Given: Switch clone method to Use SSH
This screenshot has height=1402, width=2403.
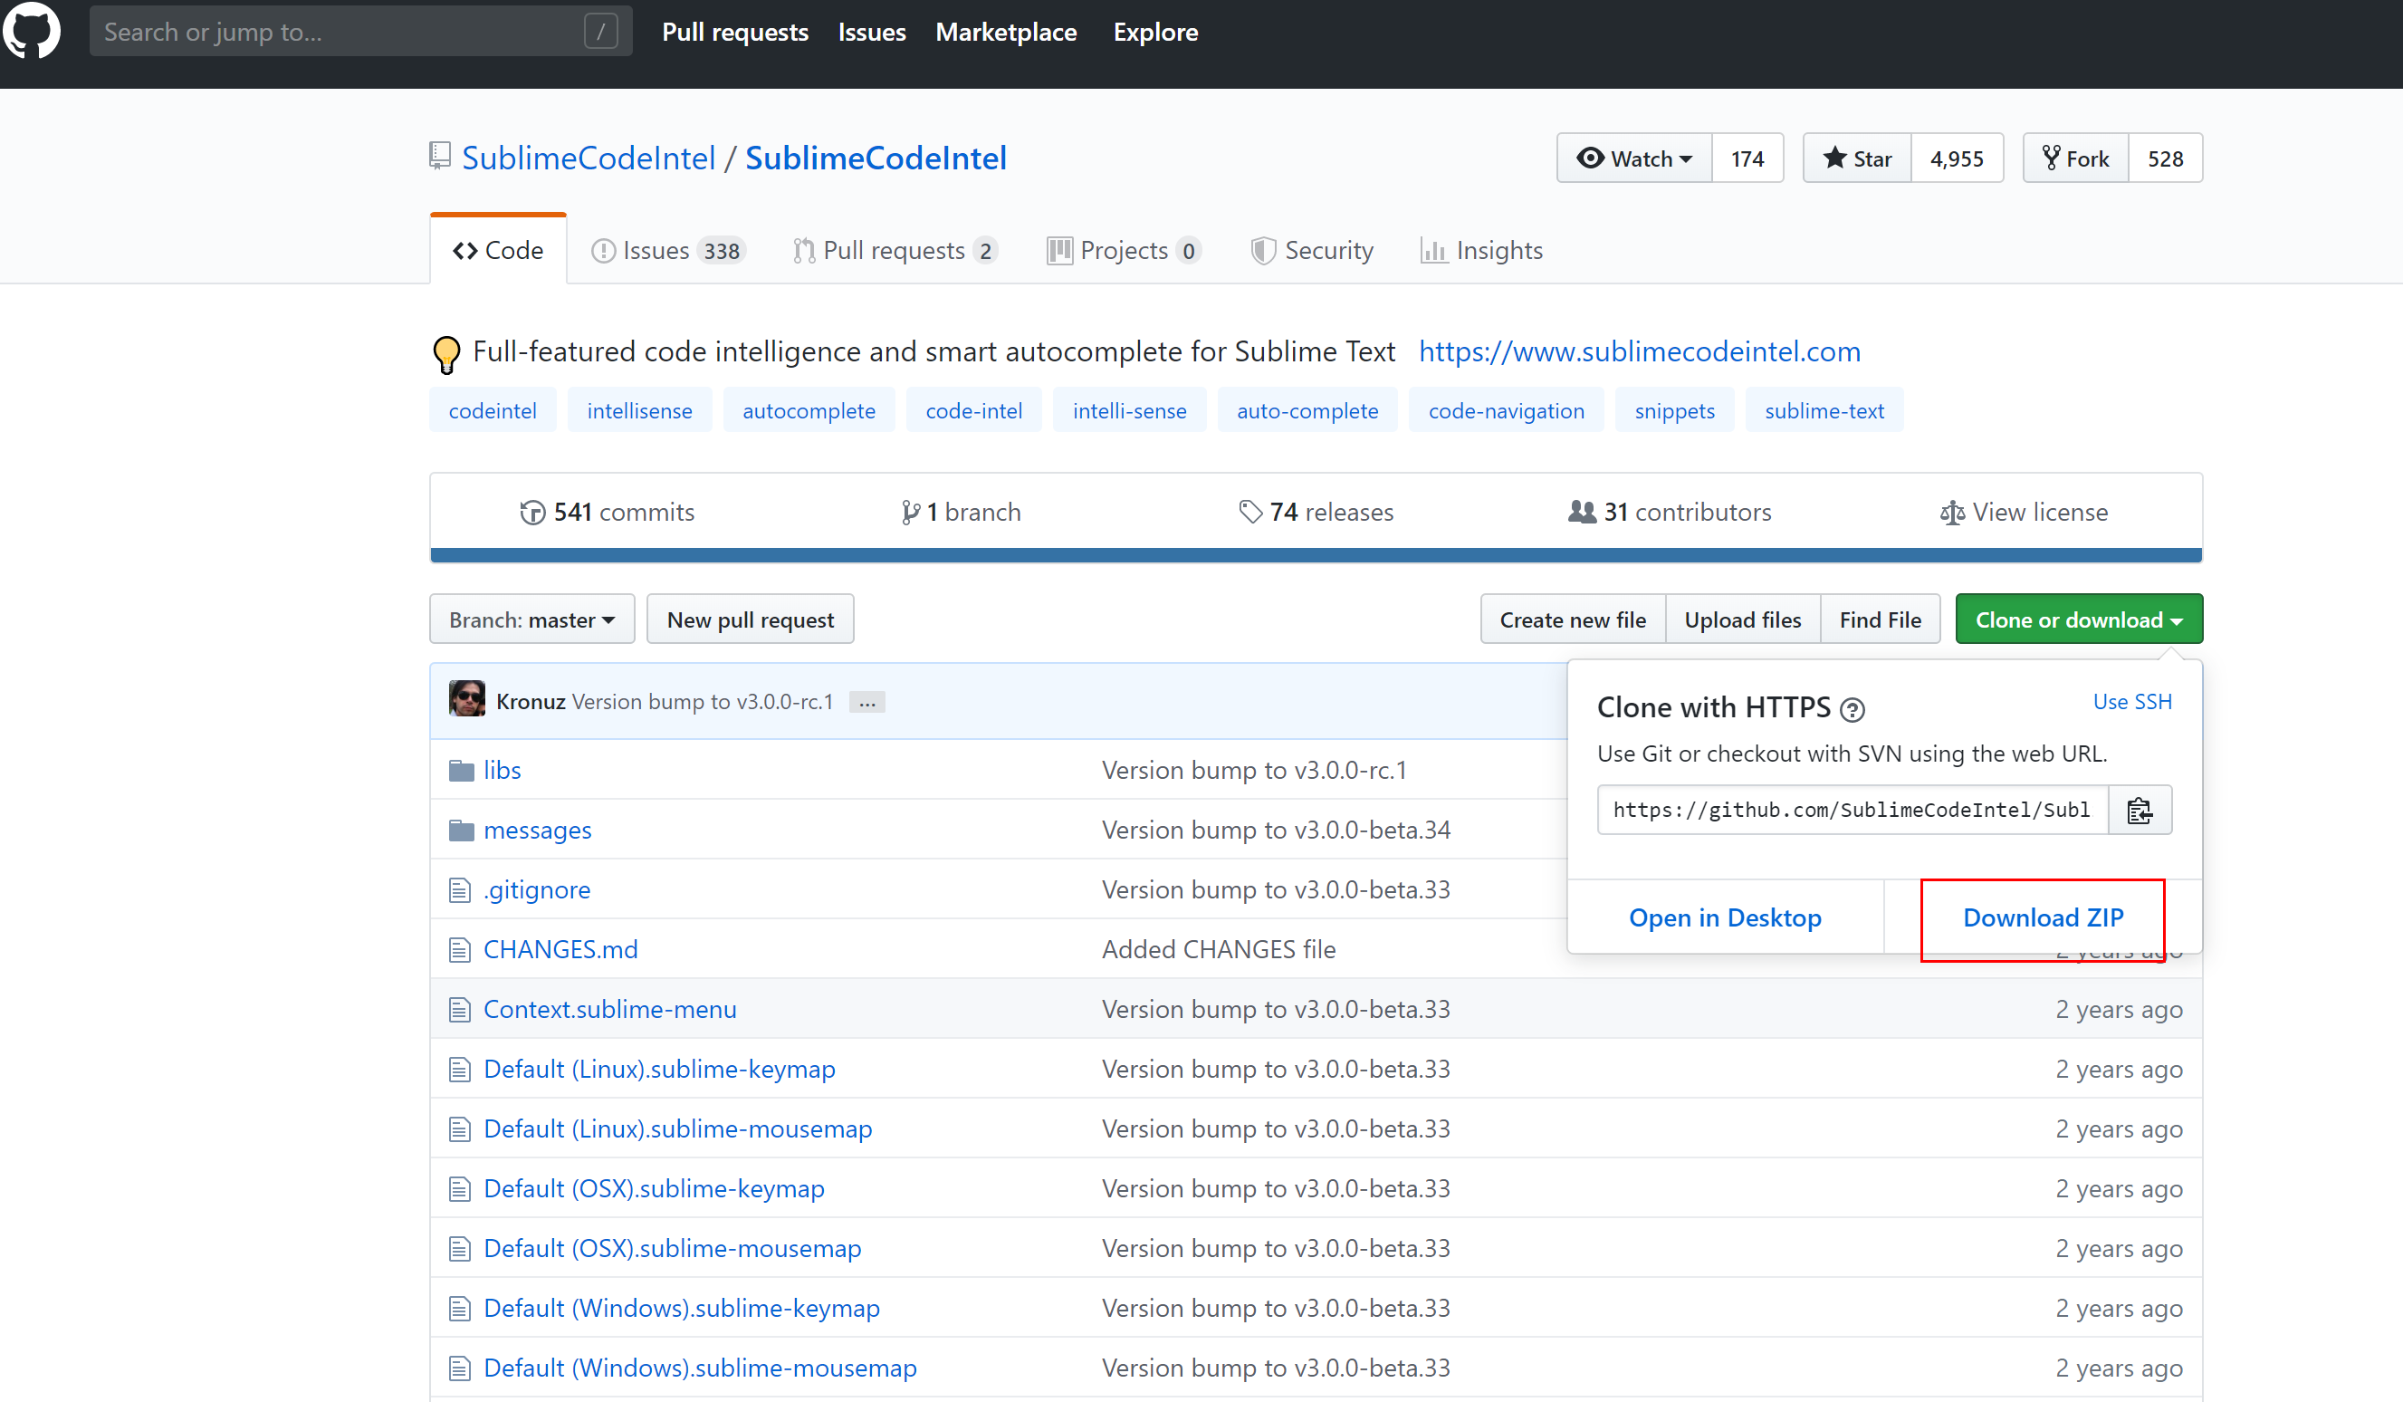Looking at the screenshot, I should pyautogui.click(x=2131, y=702).
